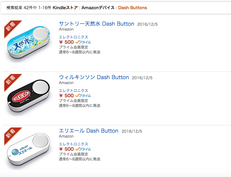Select エレクトロニクス category under the elleair item
The width and height of the screenshot is (231, 177).
click(x=73, y=144)
